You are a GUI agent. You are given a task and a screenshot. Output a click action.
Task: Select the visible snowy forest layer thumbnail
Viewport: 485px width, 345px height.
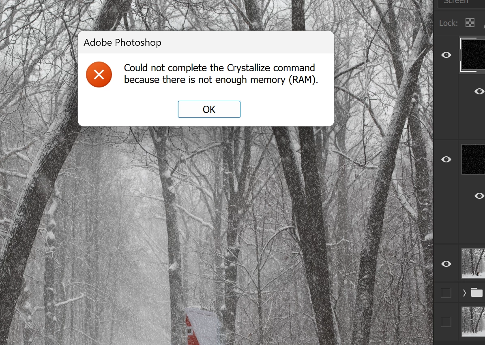click(x=473, y=264)
